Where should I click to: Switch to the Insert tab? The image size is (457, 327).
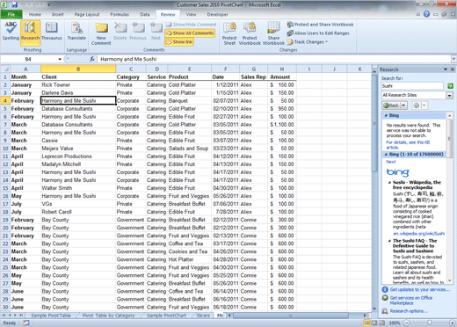pyautogui.click(x=58, y=14)
